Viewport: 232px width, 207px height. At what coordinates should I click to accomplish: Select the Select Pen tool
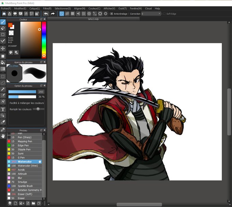(x=3, y=95)
